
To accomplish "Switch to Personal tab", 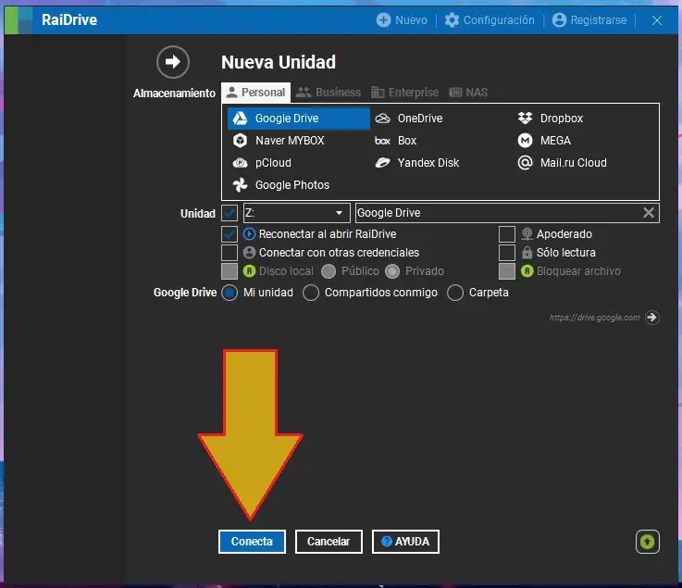I will [255, 93].
